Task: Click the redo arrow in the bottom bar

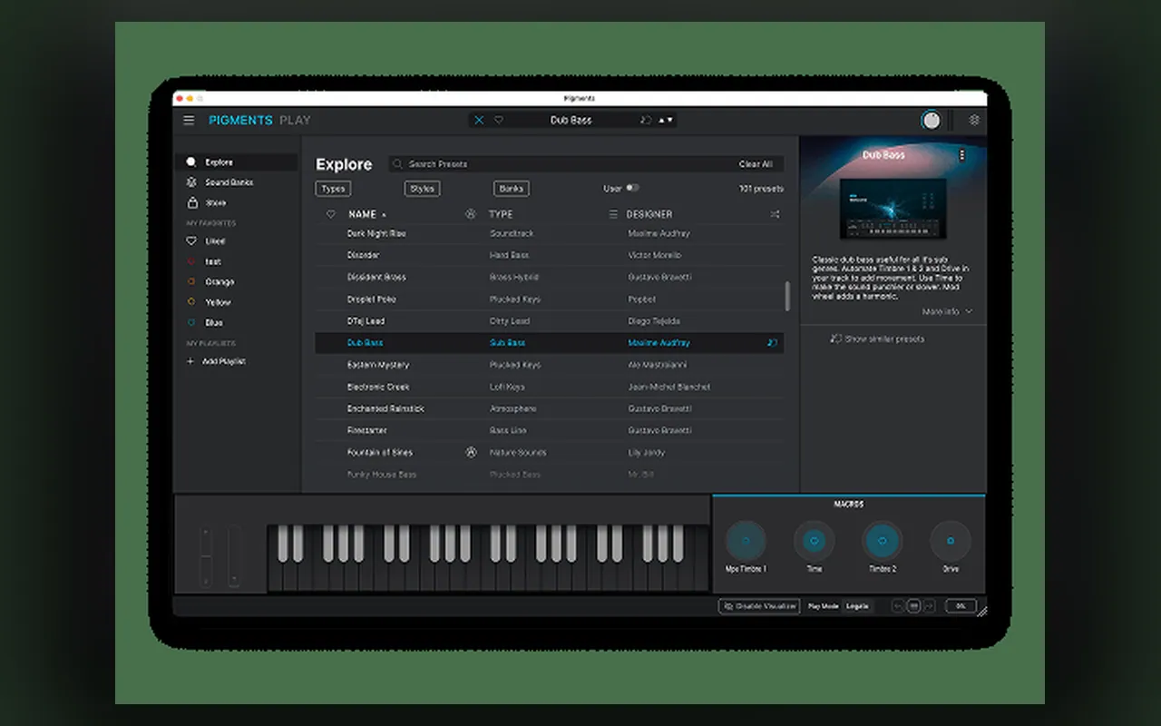Action: [929, 606]
